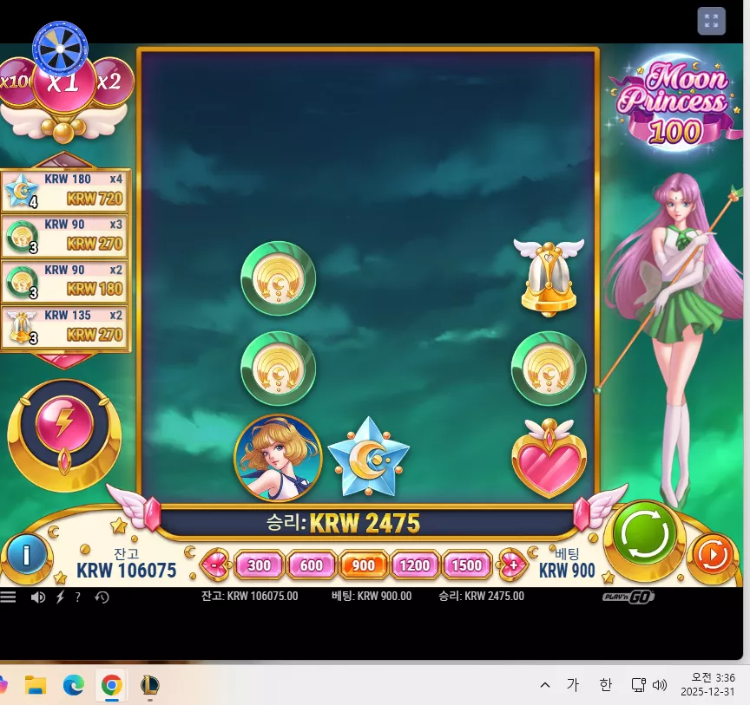Open League of Legends taskbar icon
The image size is (750, 705).
[x=149, y=685]
